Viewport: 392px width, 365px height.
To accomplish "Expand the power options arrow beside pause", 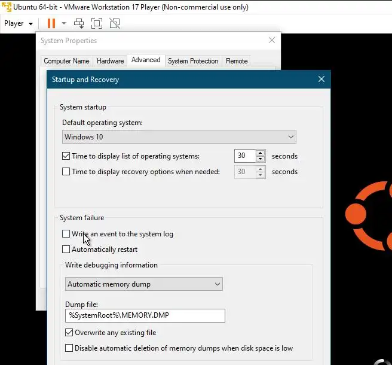I will pyautogui.click(x=64, y=23).
